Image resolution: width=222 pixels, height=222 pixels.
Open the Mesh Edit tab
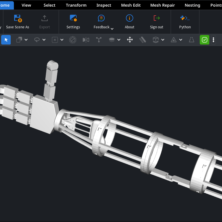(131, 5)
